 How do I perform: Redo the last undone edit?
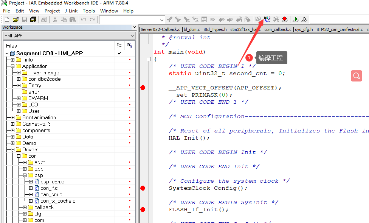pyautogui.click(x=92, y=20)
